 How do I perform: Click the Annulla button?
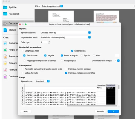pos(100,112)
